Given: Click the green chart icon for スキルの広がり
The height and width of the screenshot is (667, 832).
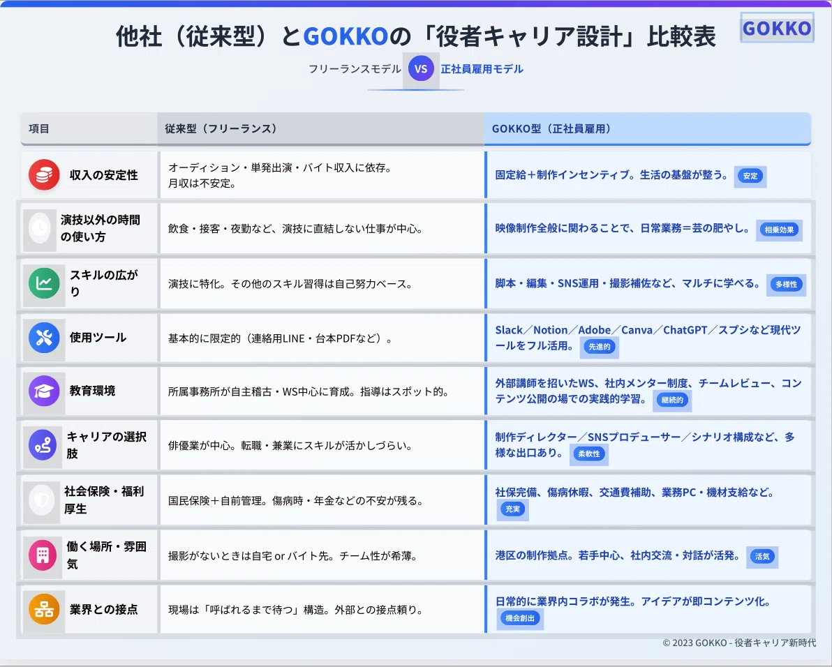Looking at the screenshot, I should tap(44, 283).
